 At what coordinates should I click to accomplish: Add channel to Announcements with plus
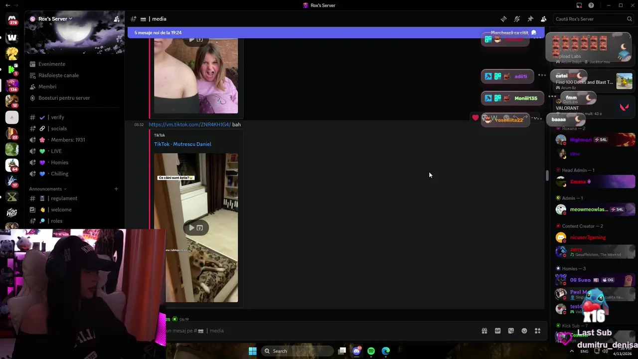pyautogui.click(x=116, y=189)
